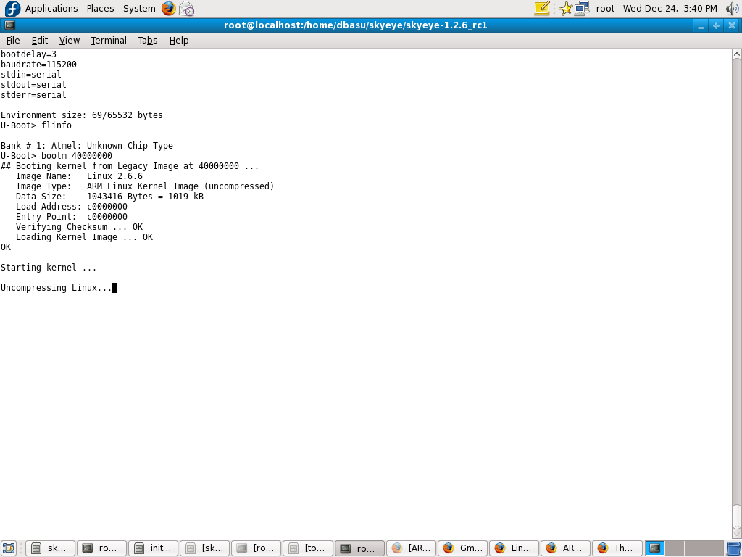Click the 'U-Boot> bootm 40000000' command line

click(57, 156)
